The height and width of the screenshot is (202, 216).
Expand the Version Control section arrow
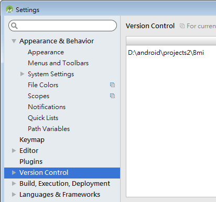click(14, 172)
